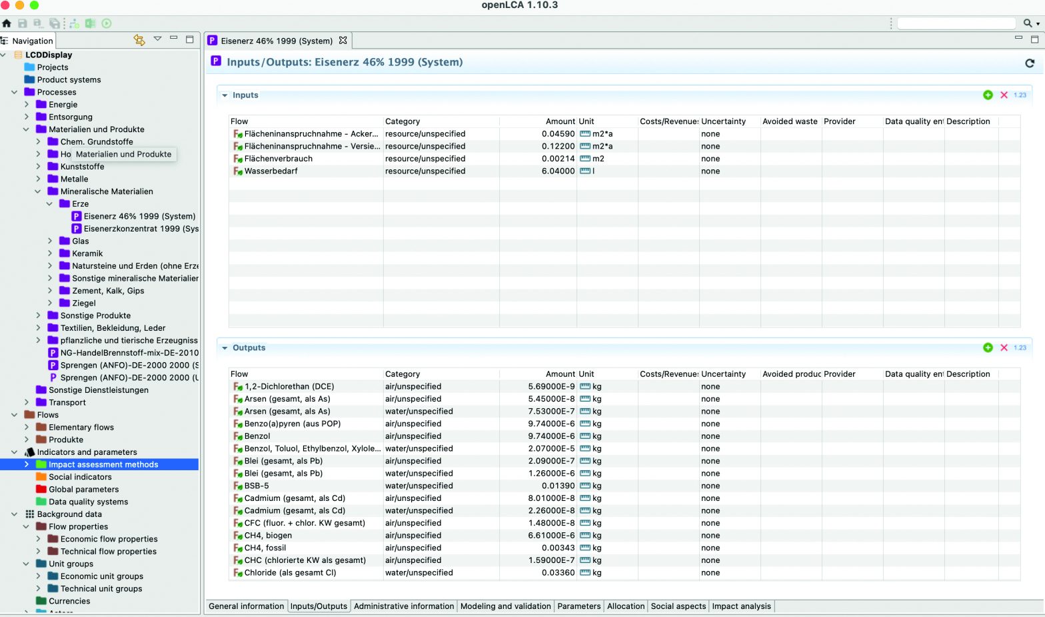Click the Save As toolbar icon
Viewport: 1045px width, 617px height.
pos(38,23)
